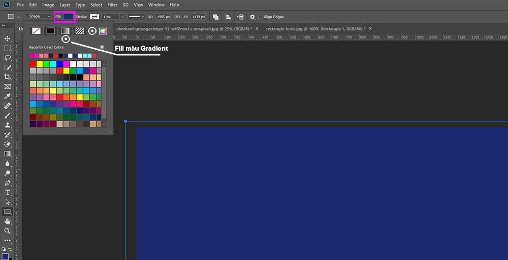This screenshot has height=260, width=508.
Task: Open the color picker rainbow button
Action: click(x=103, y=31)
